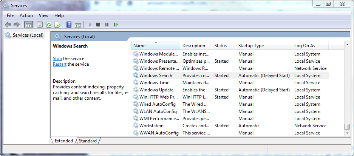This screenshot has width=354, height=156.
Task: Click Automatic startup type of Workstation
Action: pyautogui.click(x=249, y=125)
